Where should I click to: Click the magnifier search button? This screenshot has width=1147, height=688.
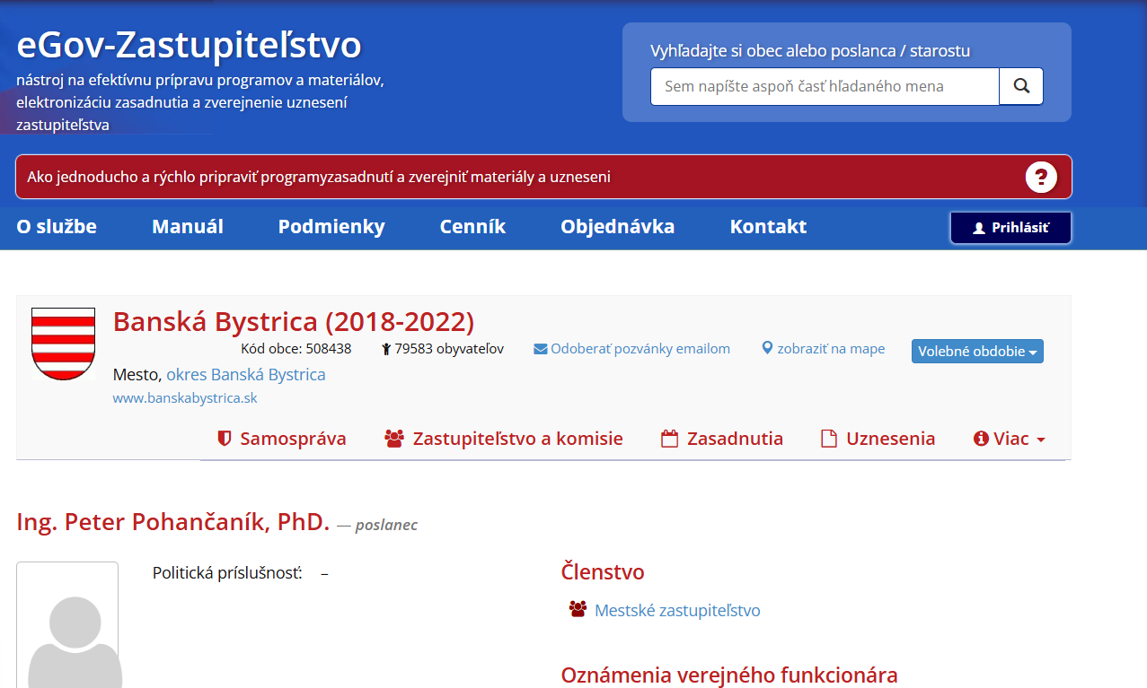[1021, 86]
